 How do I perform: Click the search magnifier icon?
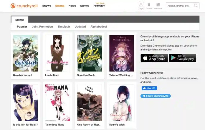coord(196,6)
